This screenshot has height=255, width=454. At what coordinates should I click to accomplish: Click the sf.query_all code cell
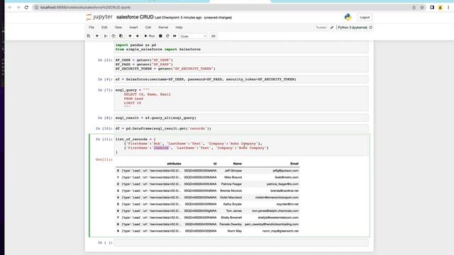[241, 118]
